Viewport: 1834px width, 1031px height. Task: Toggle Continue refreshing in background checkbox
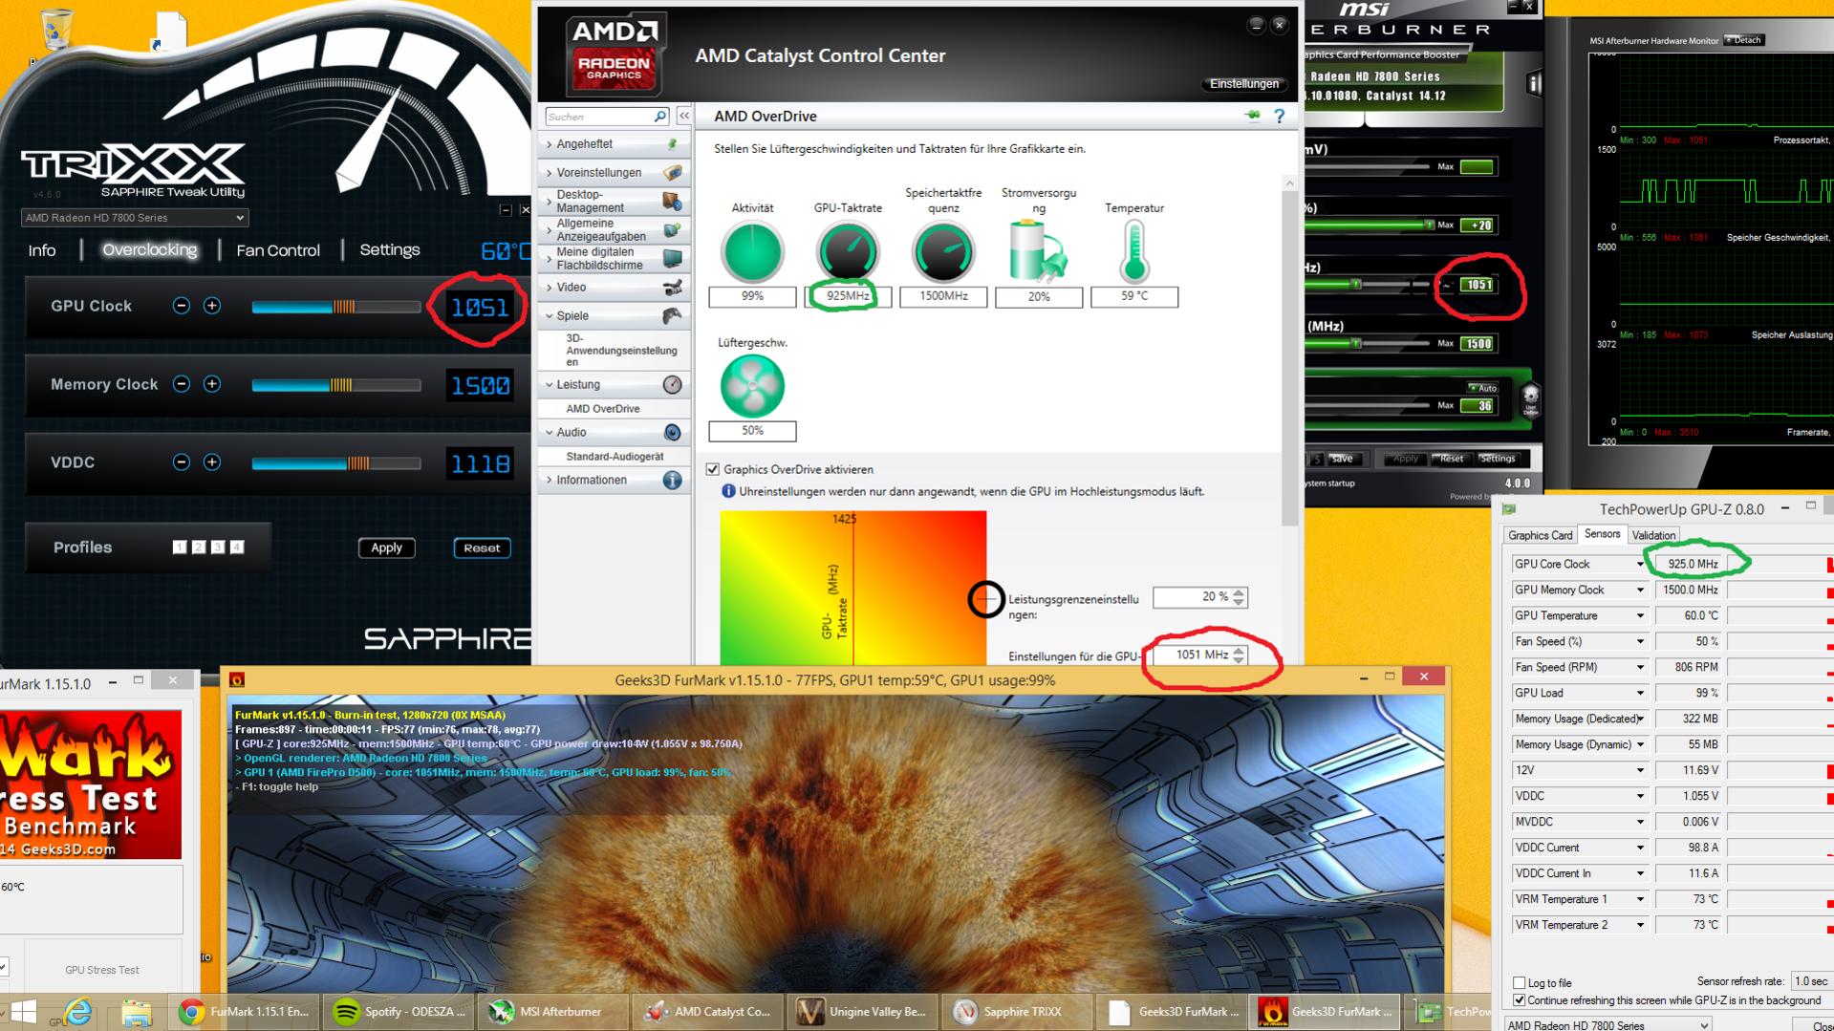coord(1519,1000)
